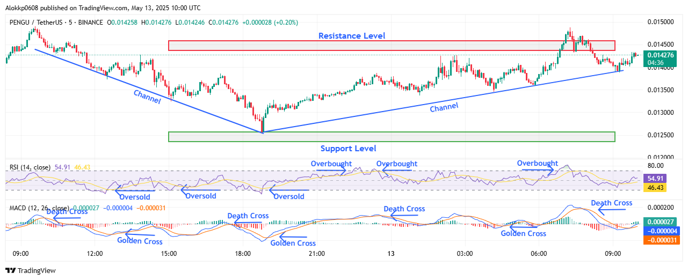Click the 06:00 time axis label
688x280 pixels.
(x=539, y=254)
